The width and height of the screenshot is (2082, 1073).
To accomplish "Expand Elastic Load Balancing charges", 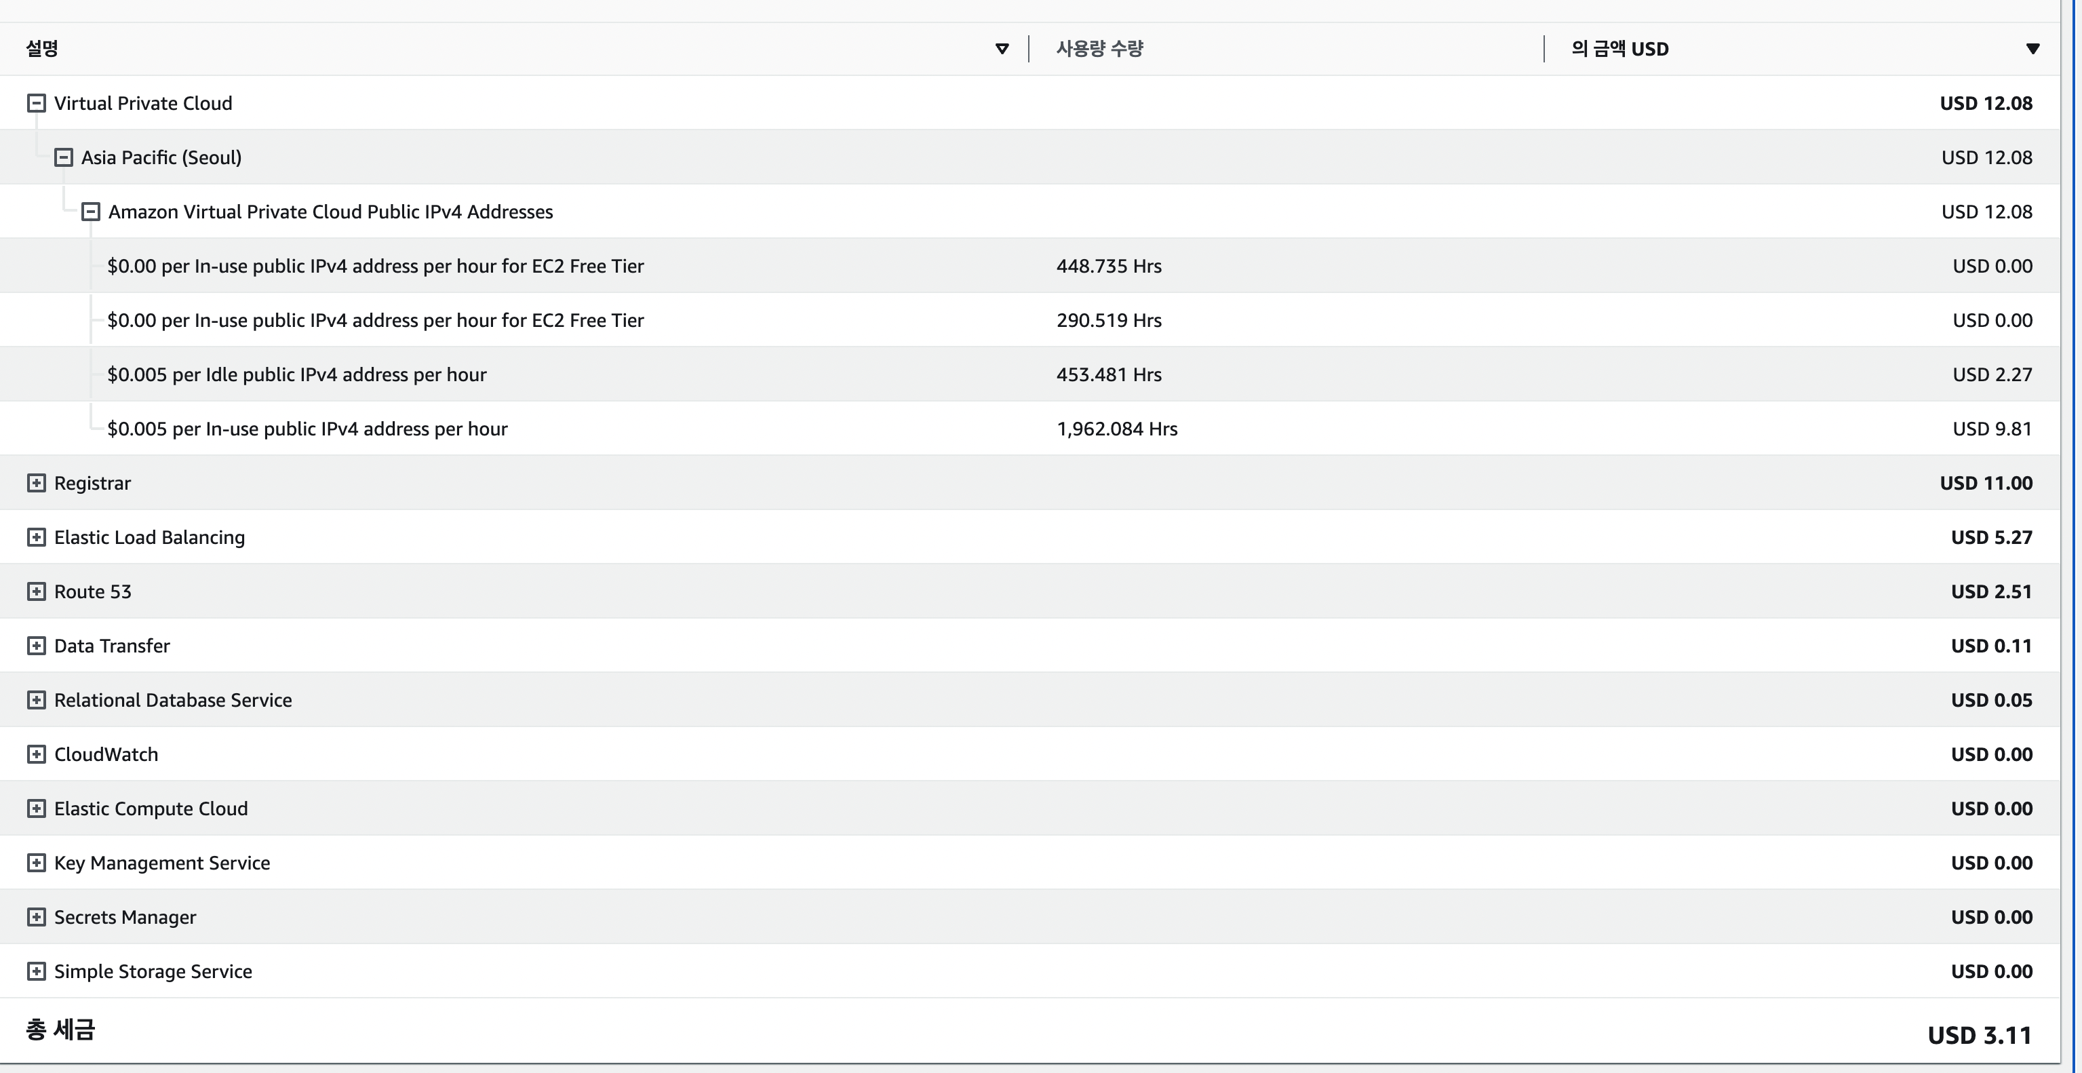I will (37, 537).
